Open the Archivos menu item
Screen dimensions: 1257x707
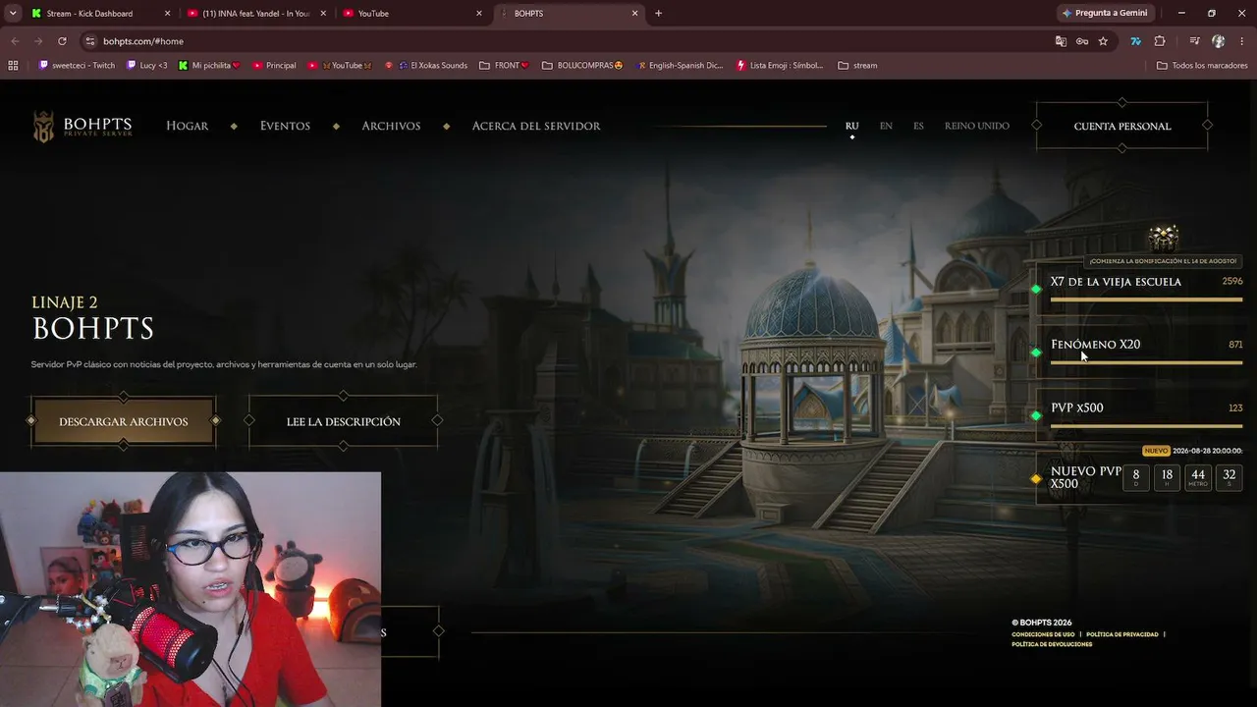(x=391, y=126)
